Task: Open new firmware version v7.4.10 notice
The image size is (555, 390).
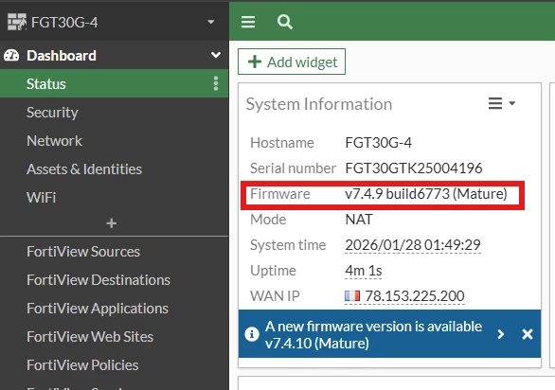Action: pyautogui.click(x=373, y=334)
